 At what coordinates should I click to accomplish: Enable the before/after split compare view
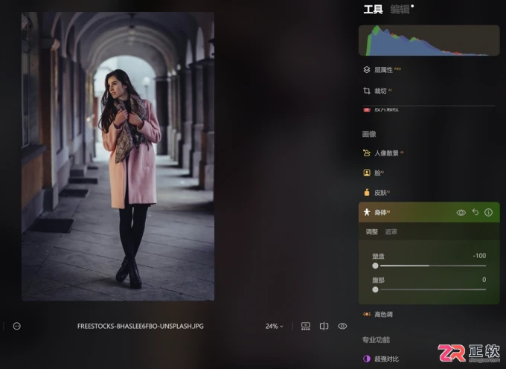(x=324, y=326)
